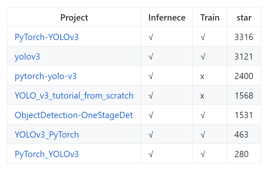Click the star column header
The height and width of the screenshot is (170, 269).
pos(244,17)
